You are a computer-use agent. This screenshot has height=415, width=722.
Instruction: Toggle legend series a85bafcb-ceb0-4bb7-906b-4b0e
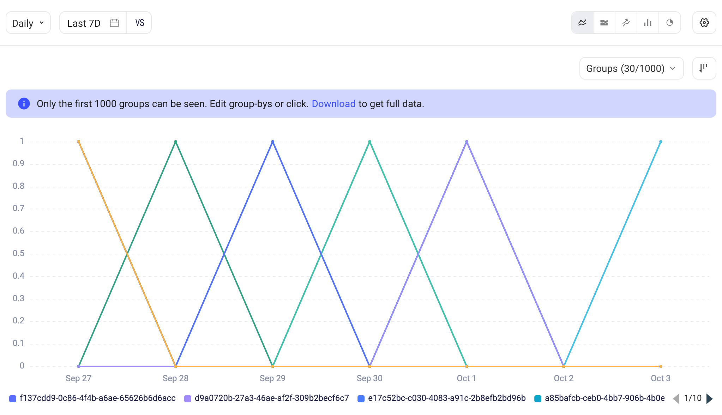point(600,398)
